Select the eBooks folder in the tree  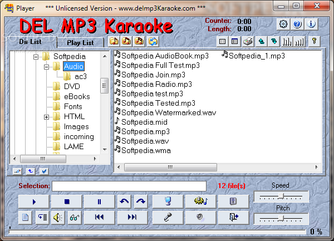click(x=77, y=96)
